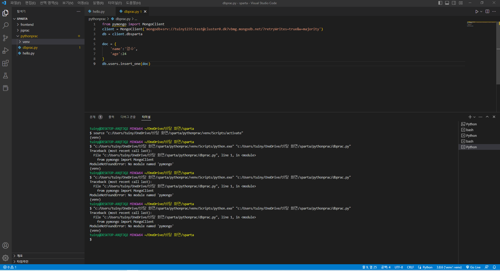Open the Extensions view

coord(5,63)
